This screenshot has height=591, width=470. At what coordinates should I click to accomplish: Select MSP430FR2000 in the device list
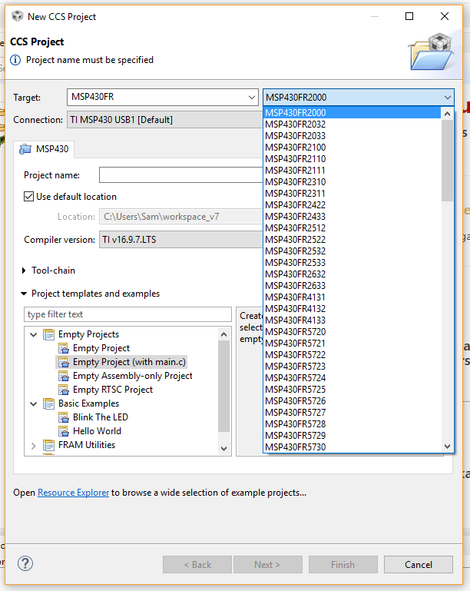pos(352,113)
